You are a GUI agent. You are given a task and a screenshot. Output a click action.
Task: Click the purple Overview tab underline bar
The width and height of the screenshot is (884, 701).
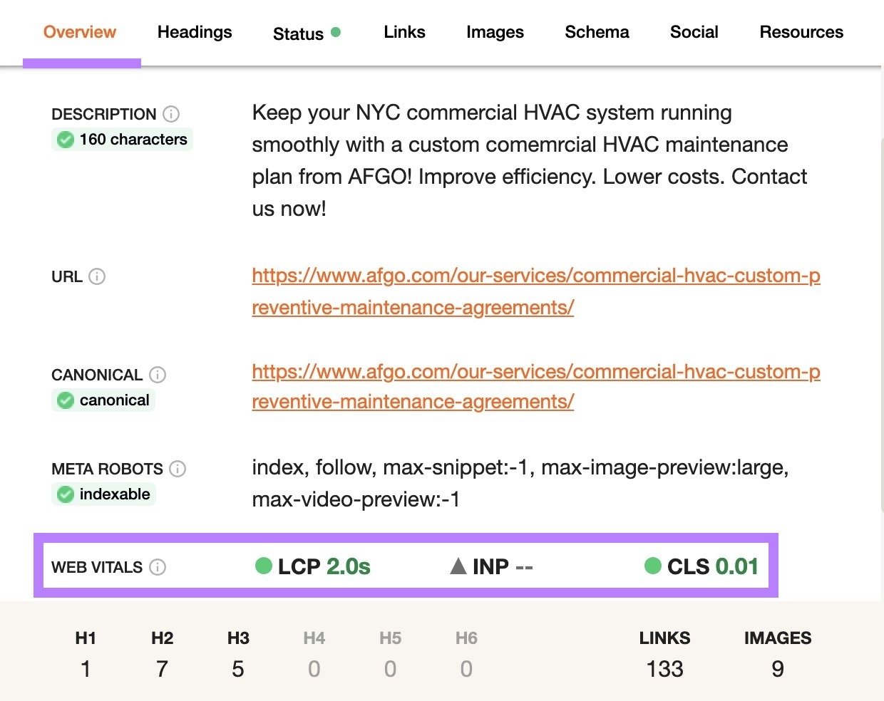pyautogui.click(x=82, y=63)
